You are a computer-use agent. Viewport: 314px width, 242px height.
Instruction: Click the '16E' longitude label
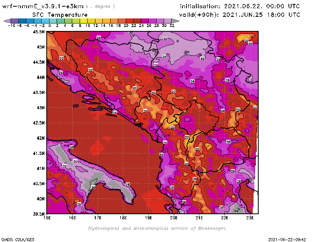(x=73, y=218)
